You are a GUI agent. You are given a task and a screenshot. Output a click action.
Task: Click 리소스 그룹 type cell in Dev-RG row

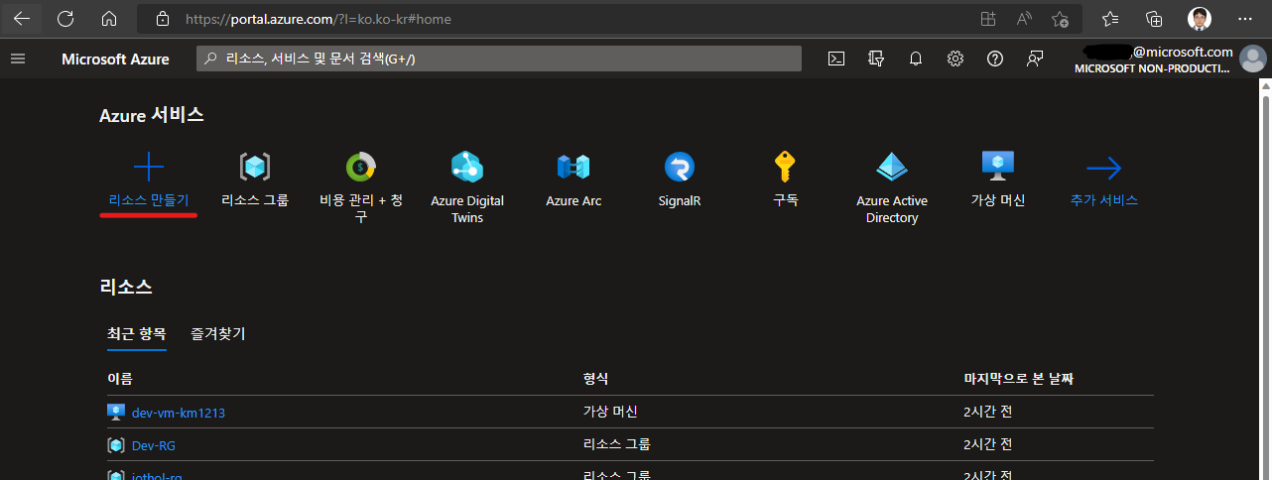click(617, 444)
